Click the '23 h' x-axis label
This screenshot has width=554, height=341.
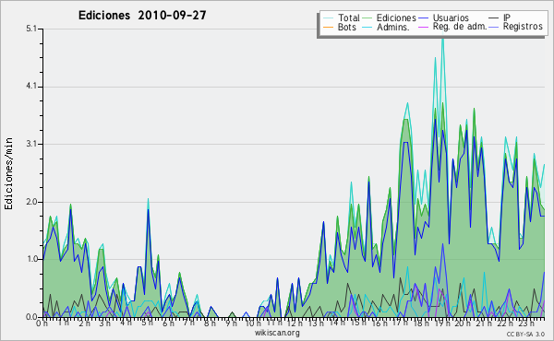(527, 323)
